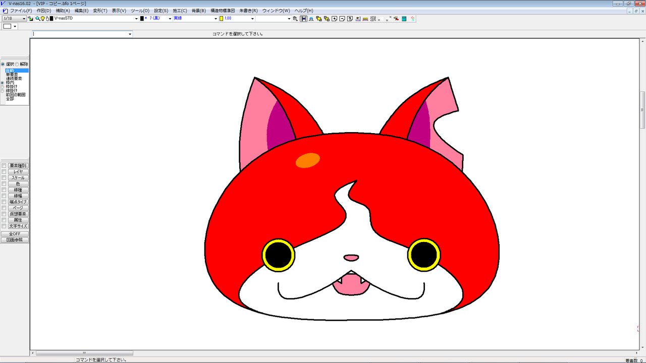Select the 線掛け radio option
This screenshot has height=363, width=646.
coord(3,91)
